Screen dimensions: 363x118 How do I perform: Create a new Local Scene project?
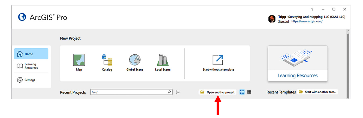tap(163, 63)
